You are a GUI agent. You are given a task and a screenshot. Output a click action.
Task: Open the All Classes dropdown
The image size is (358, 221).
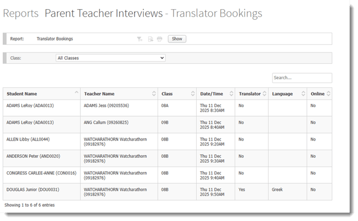pos(111,58)
